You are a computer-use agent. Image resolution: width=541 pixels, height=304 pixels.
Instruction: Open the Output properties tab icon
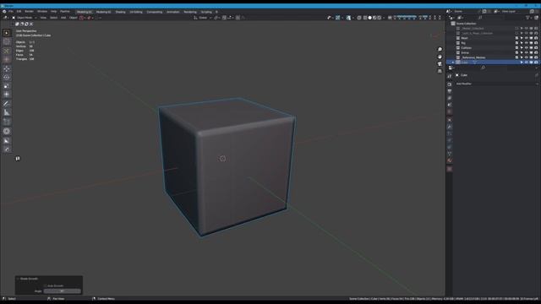(450, 91)
